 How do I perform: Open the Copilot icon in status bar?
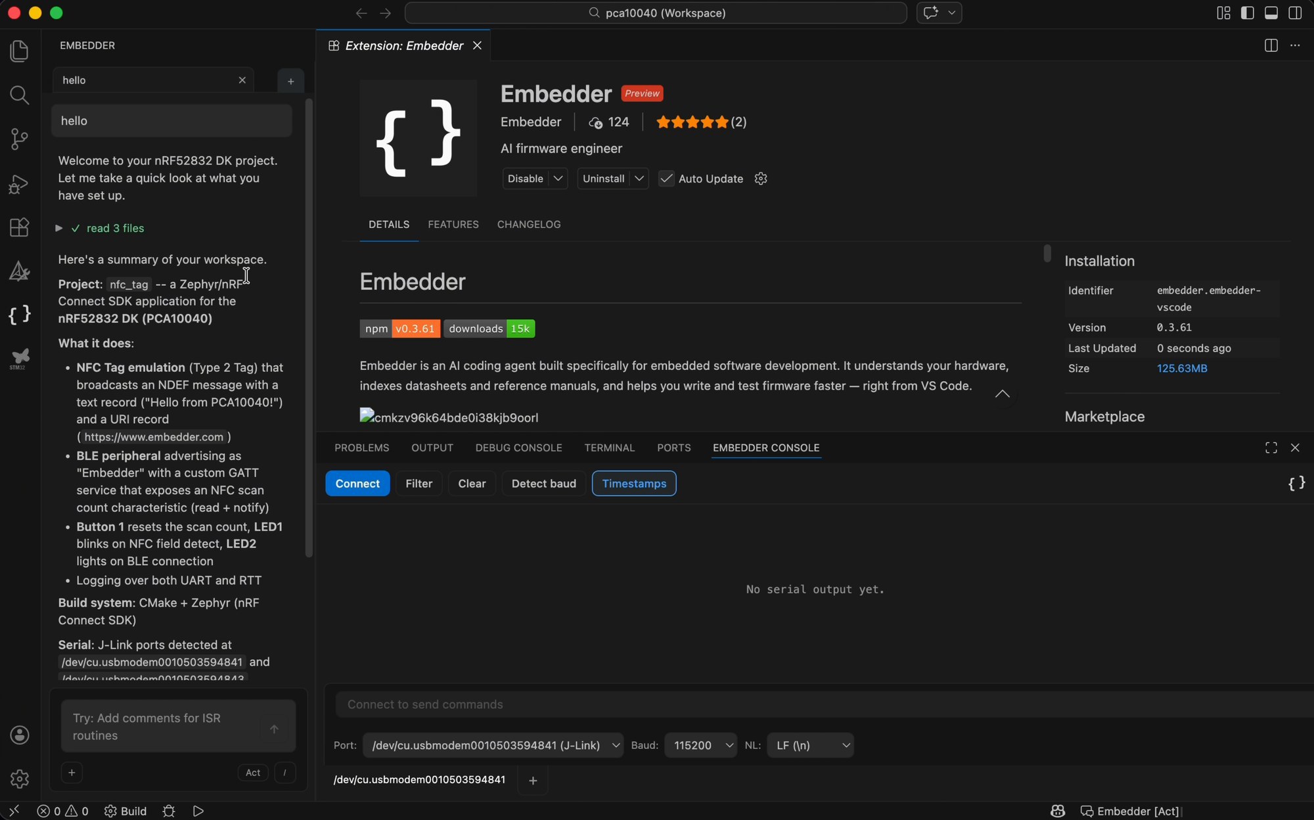point(1058,811)
